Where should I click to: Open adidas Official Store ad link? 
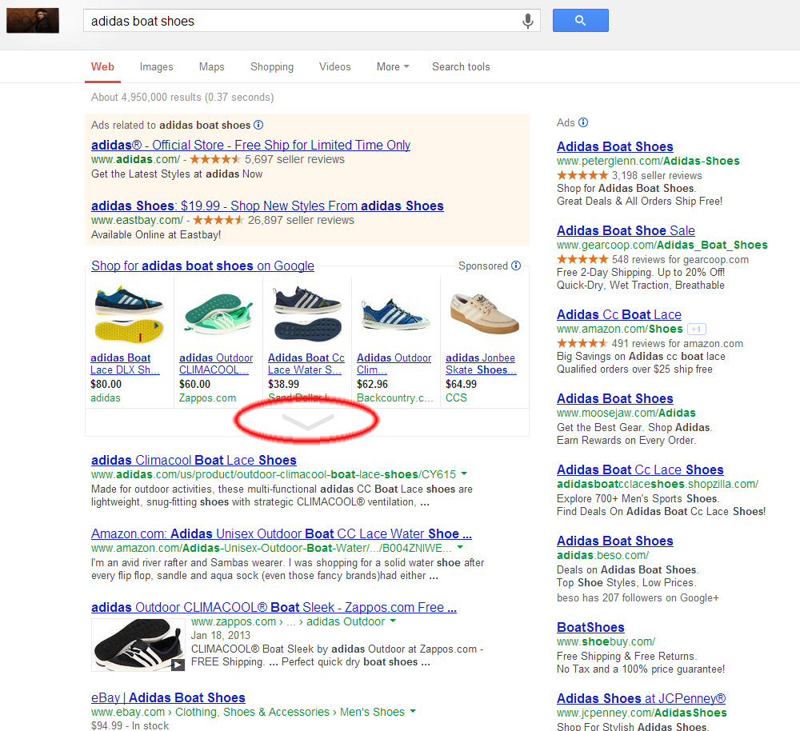(250, 145)
